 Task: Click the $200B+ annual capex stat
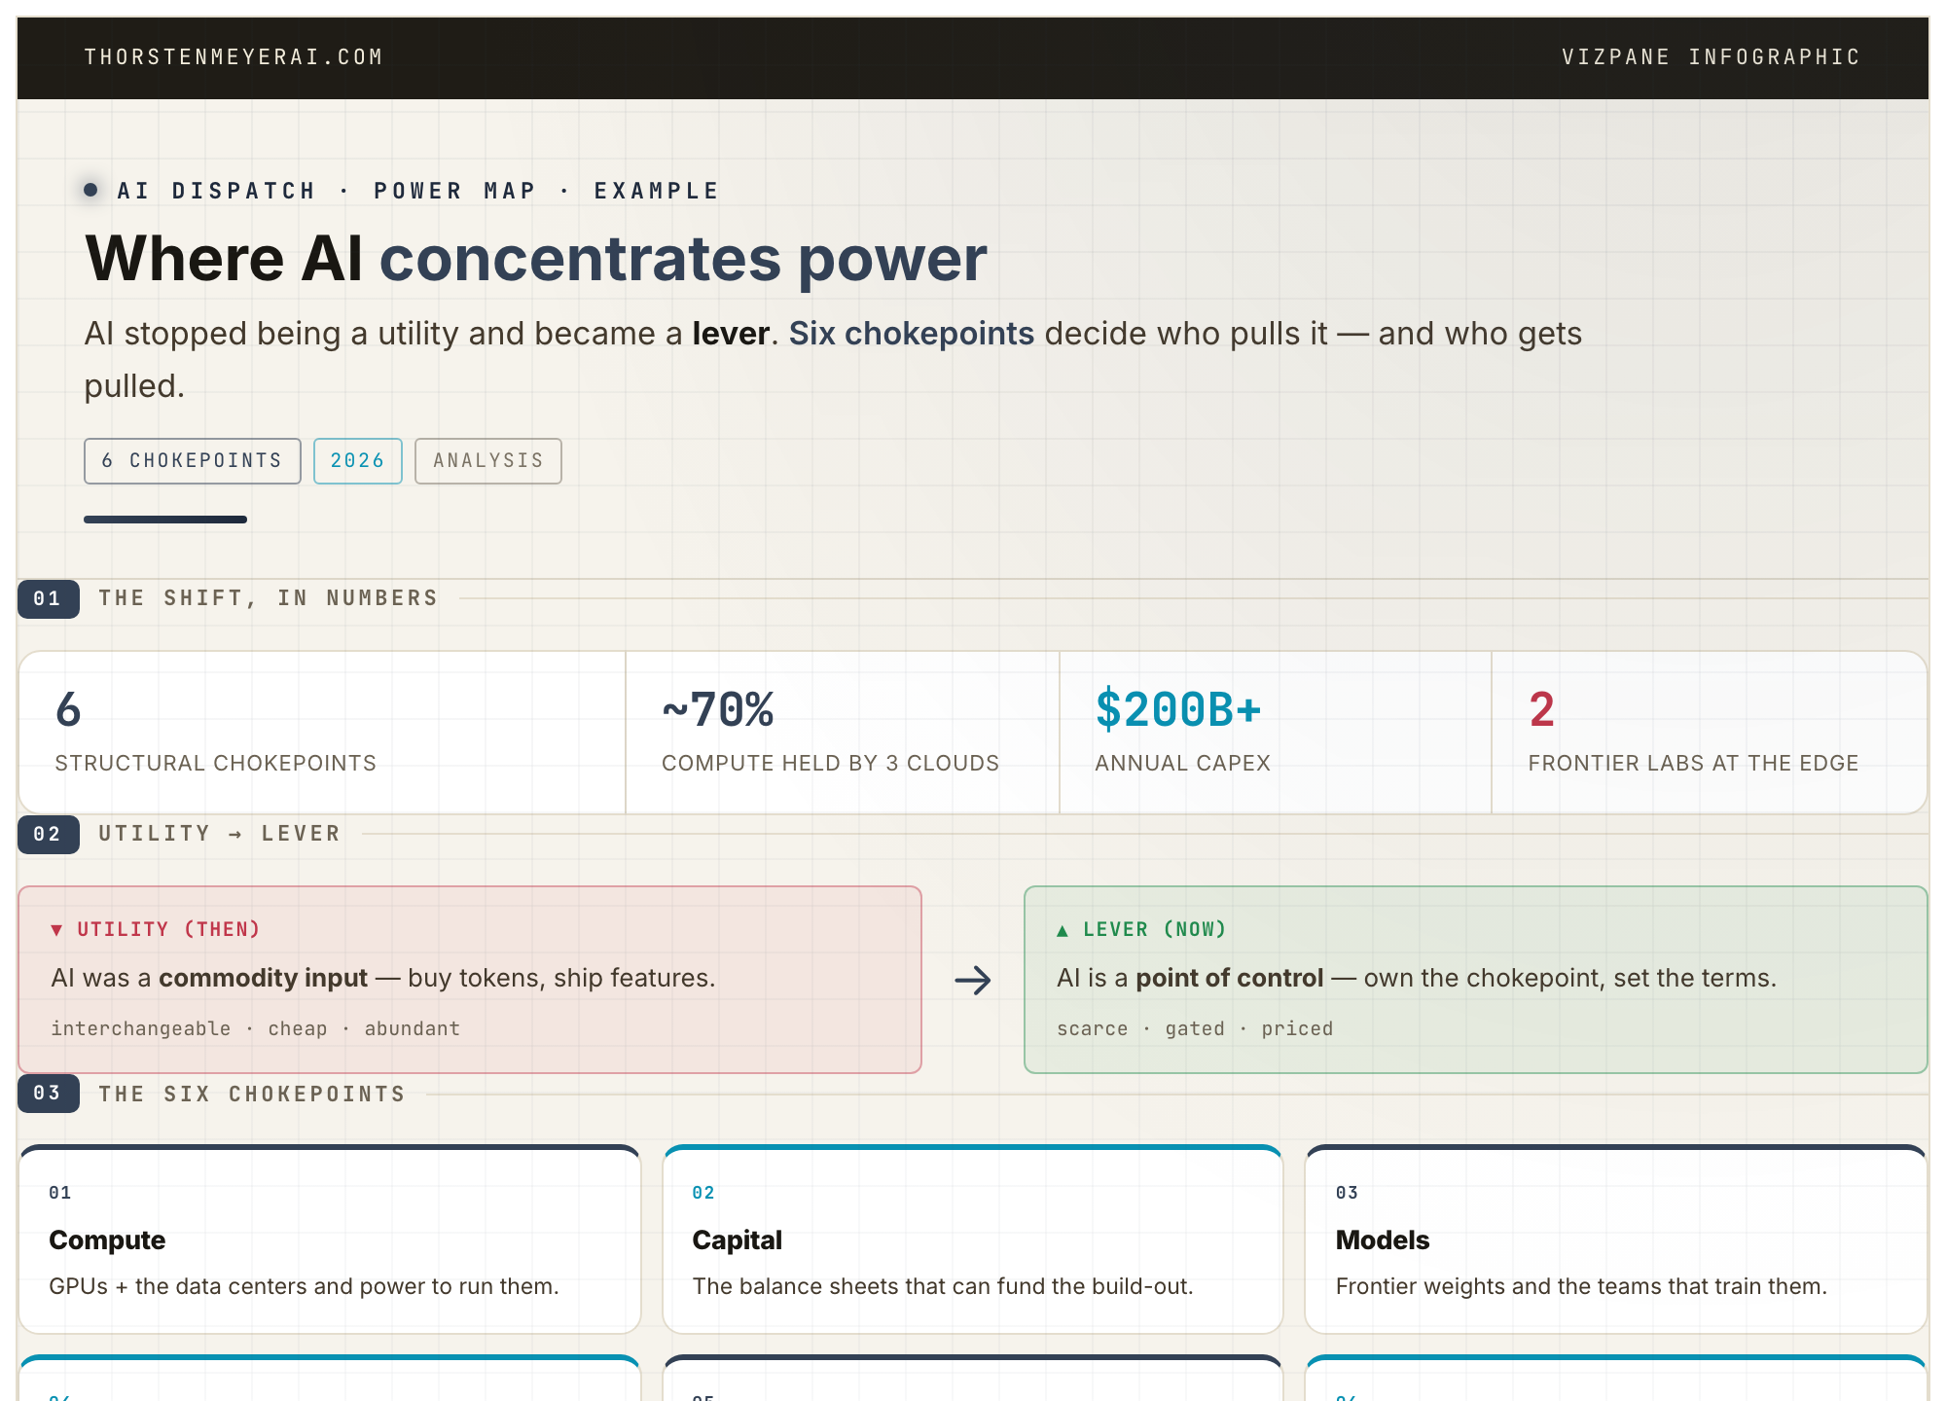tap(1276, 733)
